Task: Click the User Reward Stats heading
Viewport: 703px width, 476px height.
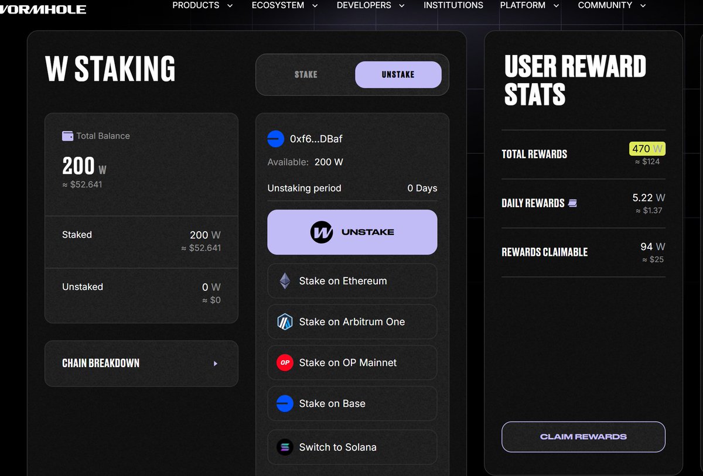Action: click(575, 80)
